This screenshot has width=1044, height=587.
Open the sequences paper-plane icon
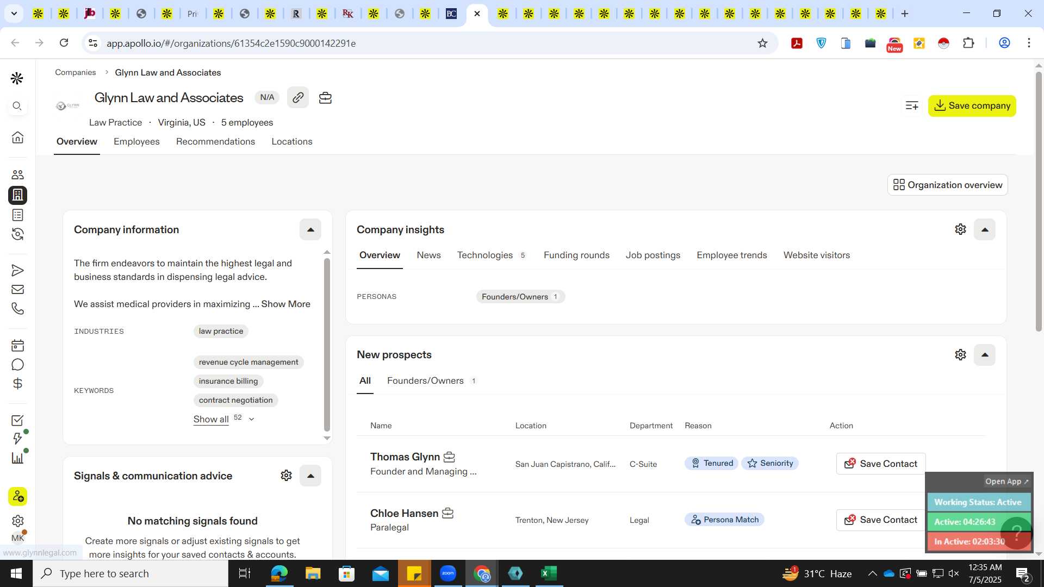point(17,270)
